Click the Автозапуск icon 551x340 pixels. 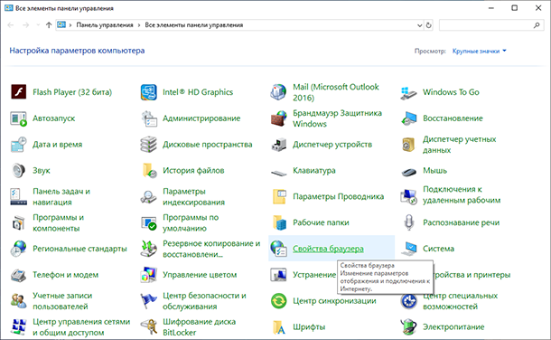tap(19, 118)
